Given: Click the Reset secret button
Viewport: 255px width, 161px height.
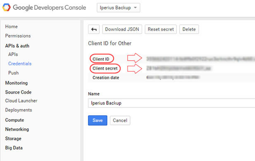Looking at the screenshot, I should coord(161,29).
